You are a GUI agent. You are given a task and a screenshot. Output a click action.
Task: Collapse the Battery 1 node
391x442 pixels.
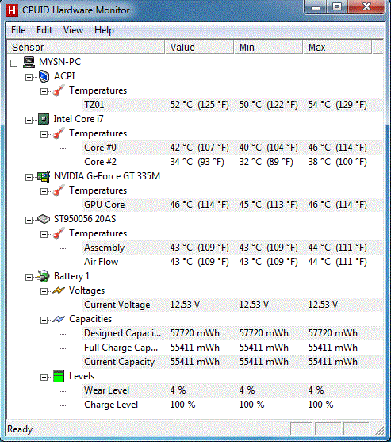click(29, 278)
